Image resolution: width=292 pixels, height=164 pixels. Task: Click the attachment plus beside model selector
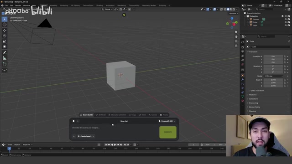(74, 136)
